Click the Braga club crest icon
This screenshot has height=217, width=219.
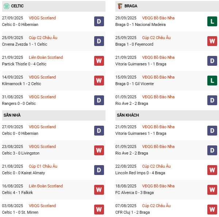click(119, 6)
